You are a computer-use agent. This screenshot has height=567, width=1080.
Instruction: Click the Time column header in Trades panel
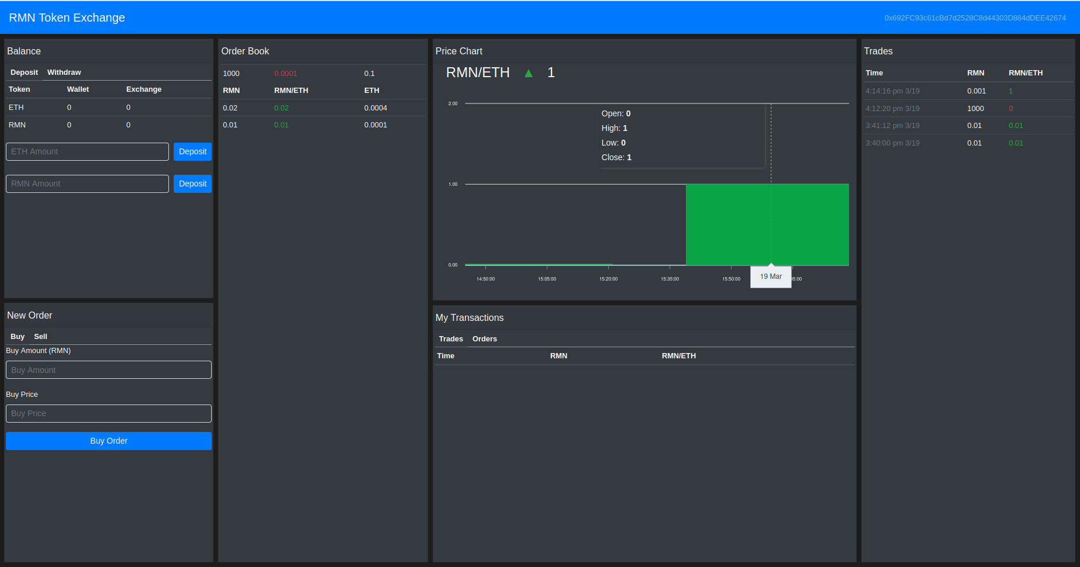click(874, 73)
